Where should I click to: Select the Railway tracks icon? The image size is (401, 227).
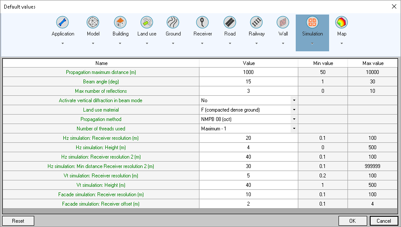pos(256,22)
